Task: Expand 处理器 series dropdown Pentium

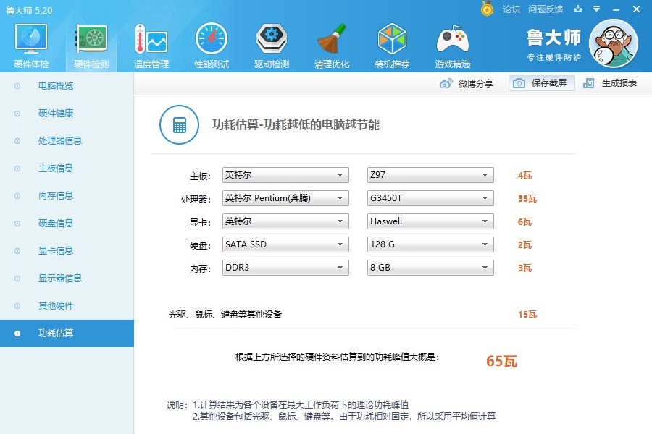Action: click(x=285, y=198)
